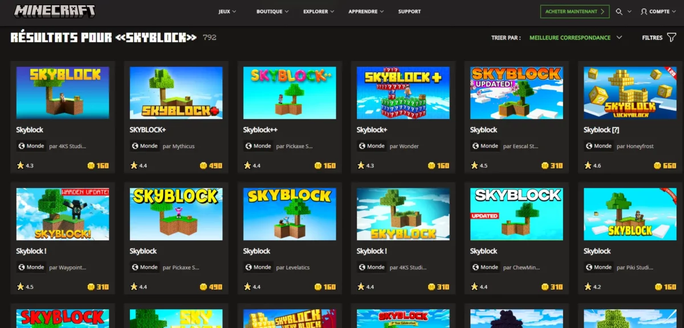
Task: Open Skyblock [?] title link
Action: (x=601, y=130)
